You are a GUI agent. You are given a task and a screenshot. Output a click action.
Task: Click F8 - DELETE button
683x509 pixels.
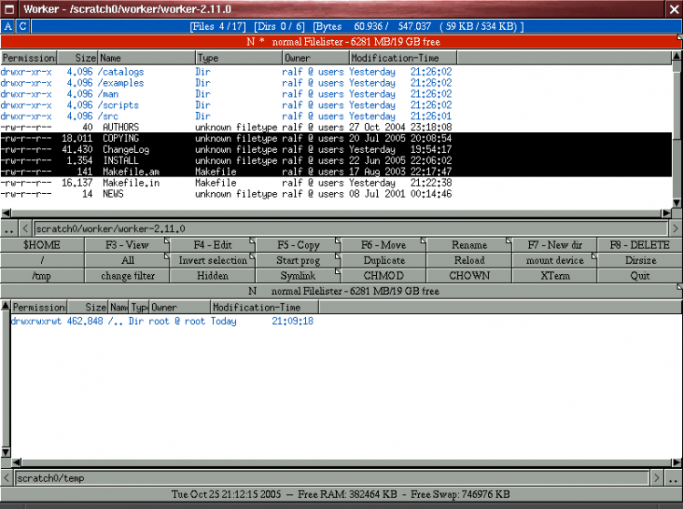[639, 245]
